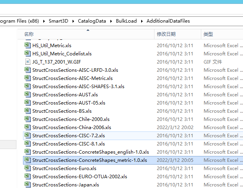Click date 2022/3/12 20:05 of ConcreteShapes_metric file
The image size is (243, 188).
click(x=175, y=160)
